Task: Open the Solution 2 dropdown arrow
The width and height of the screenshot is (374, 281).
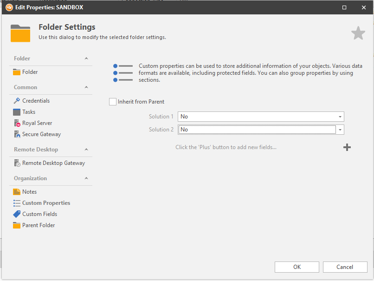Action: 340,130
